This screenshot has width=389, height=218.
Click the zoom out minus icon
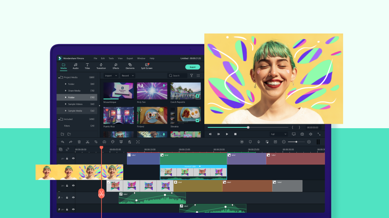tap(284, 142)
